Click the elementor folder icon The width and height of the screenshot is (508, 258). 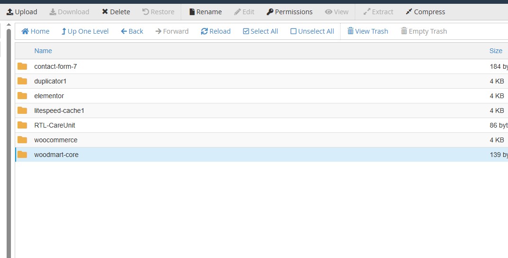click(x=22, y=96)
